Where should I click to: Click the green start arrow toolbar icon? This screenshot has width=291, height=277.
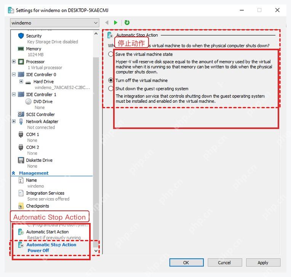116,22
